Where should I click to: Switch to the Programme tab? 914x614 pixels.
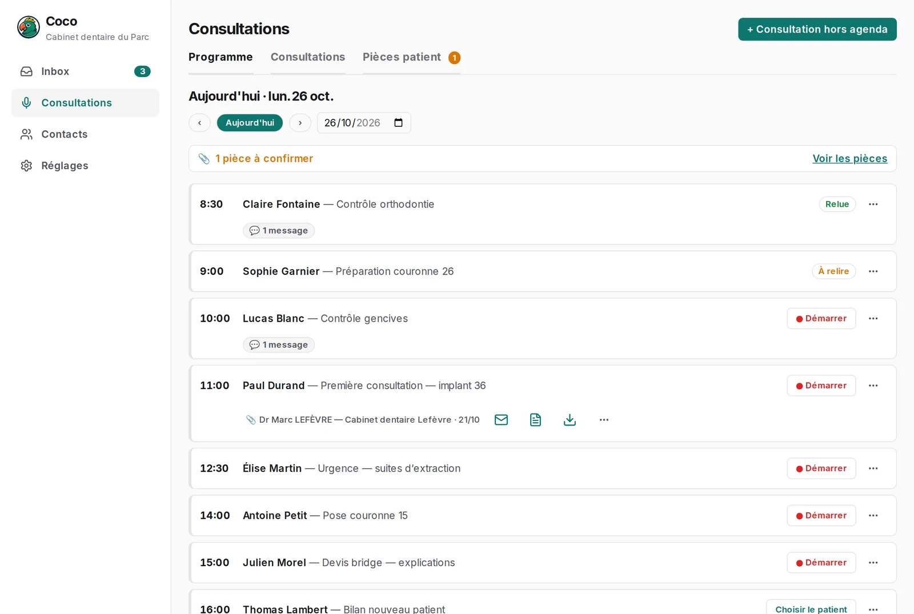tap(221, 57)
